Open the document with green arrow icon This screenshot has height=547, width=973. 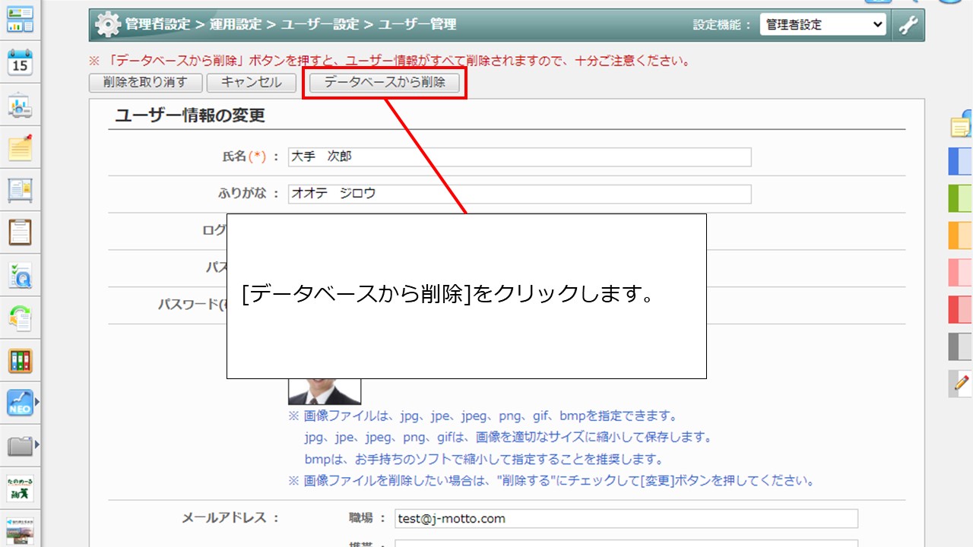coord(20,318)
